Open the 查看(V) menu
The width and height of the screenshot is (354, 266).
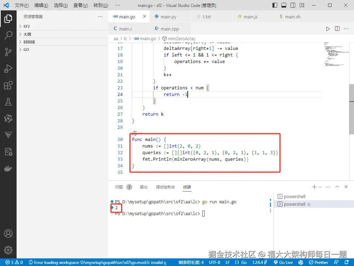click(81, 5)
